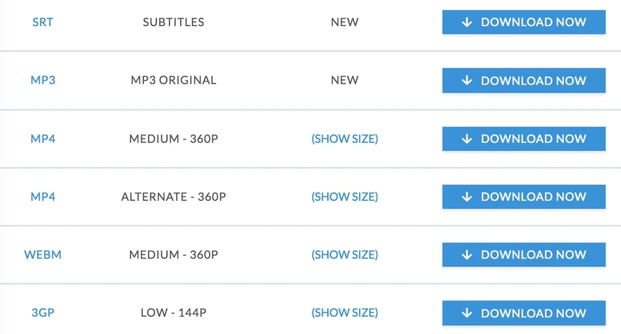The width and height of the screenshot is (621, 334).
Task: Show size for MP4 Medium 360P
Action: point(345,138)
